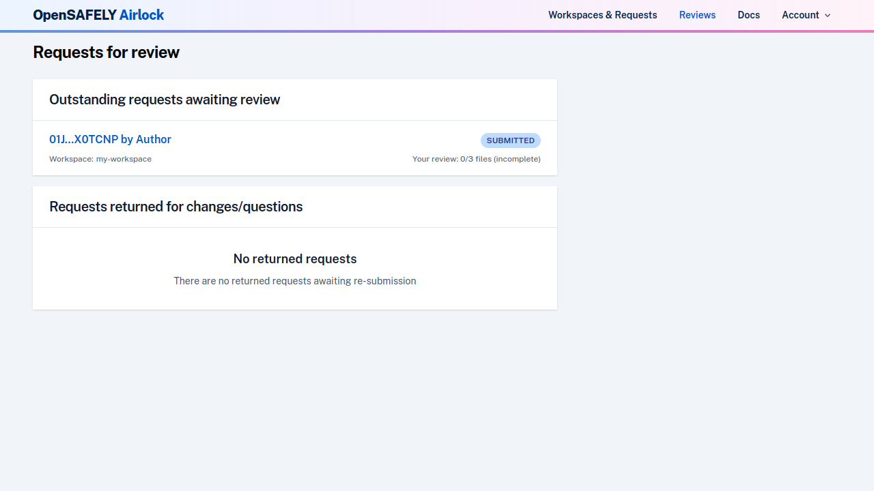Navigate to Workspaces & Requests

602,15
